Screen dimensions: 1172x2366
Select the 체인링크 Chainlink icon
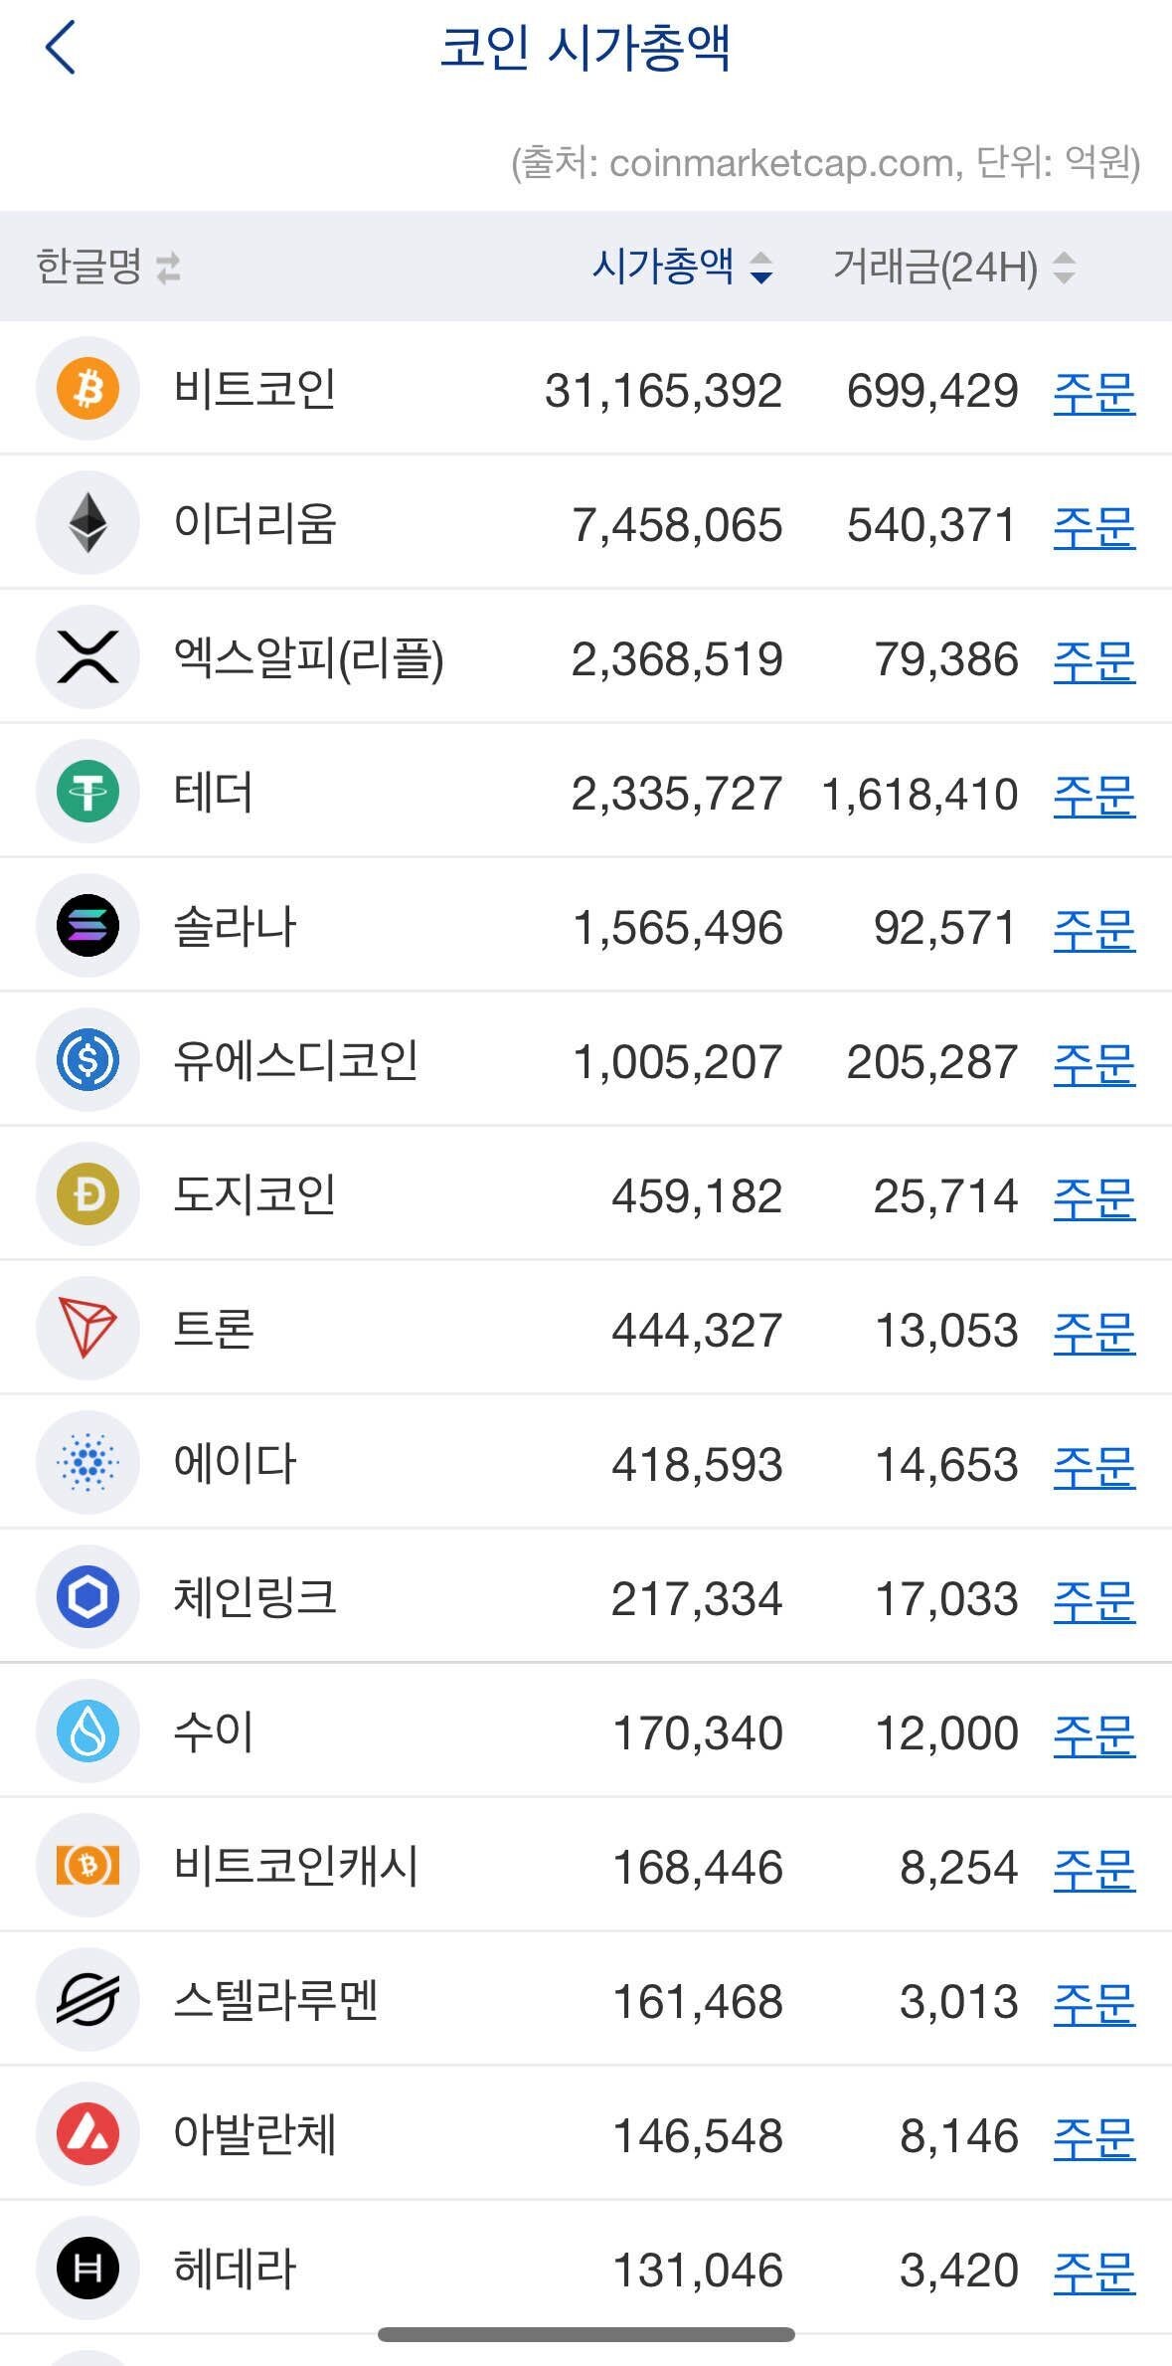[x=87, y=1597]
